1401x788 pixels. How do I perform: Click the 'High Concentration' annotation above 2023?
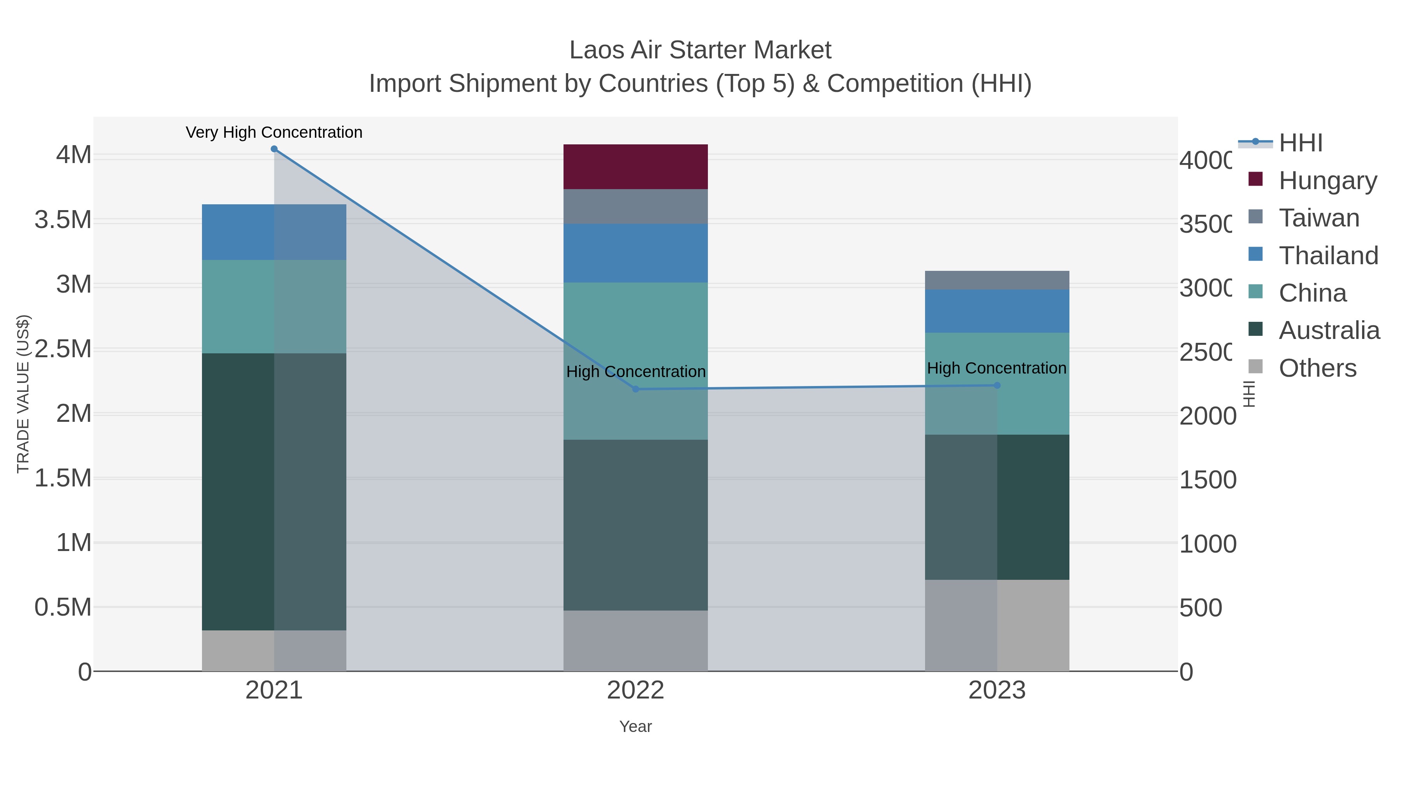click(996, 368)
